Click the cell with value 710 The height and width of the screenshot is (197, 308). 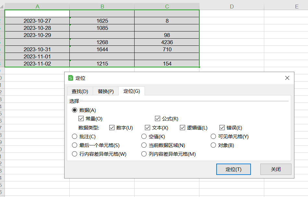pos(167,49)
